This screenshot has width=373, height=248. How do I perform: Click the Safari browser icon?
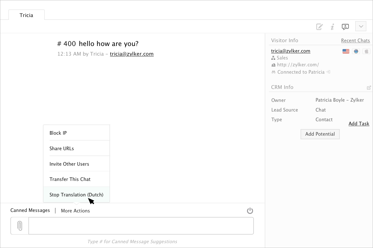coord(356,51)
